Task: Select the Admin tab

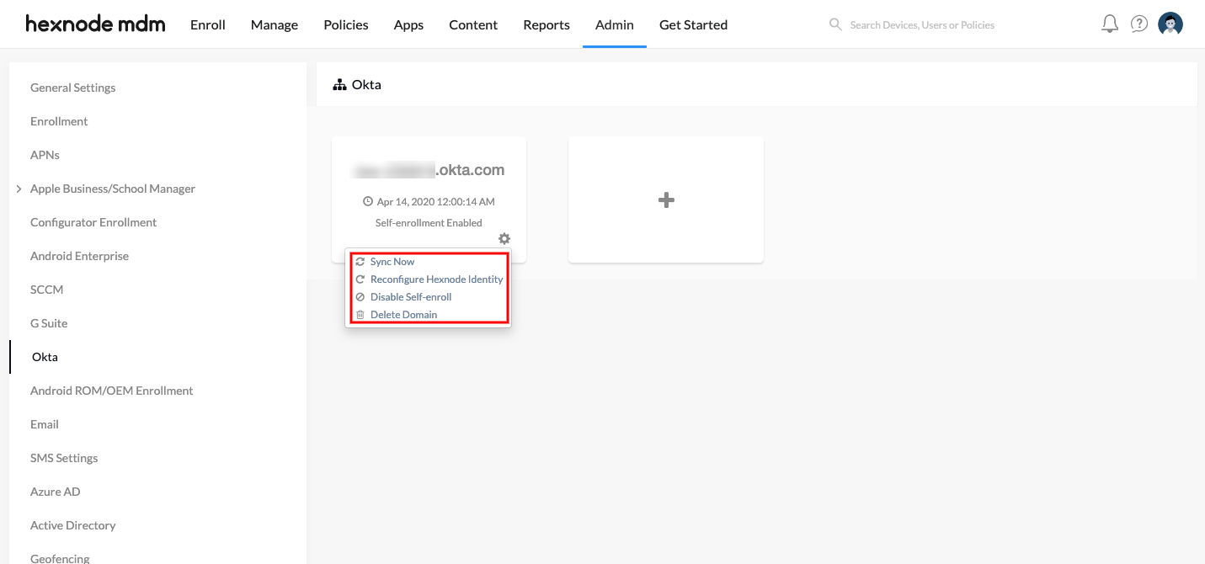Action: [x=615, y=24]
